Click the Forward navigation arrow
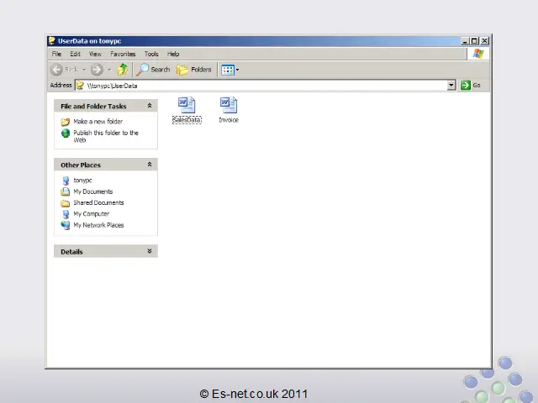Viewport: 538px width, 403px height. pyautogui.click(x=97, y=70)
